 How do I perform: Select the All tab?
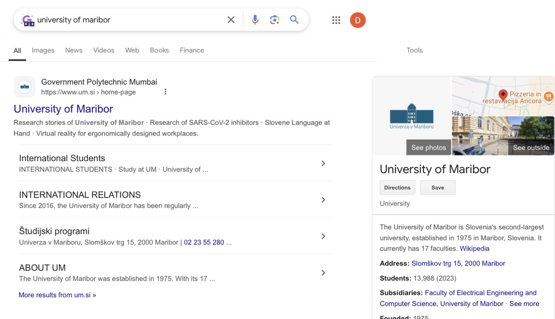click(17, 50)
